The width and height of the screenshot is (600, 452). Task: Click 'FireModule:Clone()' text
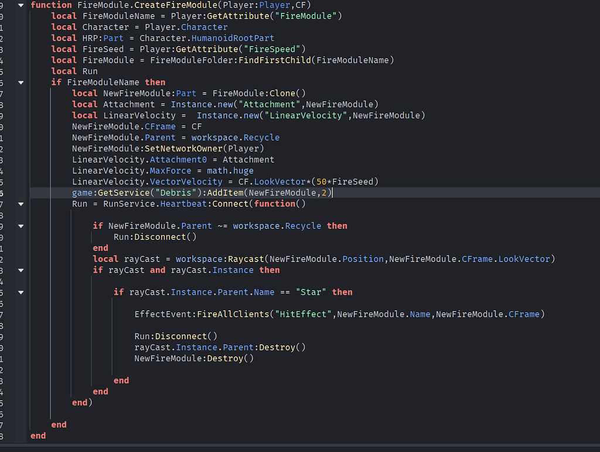tap(259, 93)
